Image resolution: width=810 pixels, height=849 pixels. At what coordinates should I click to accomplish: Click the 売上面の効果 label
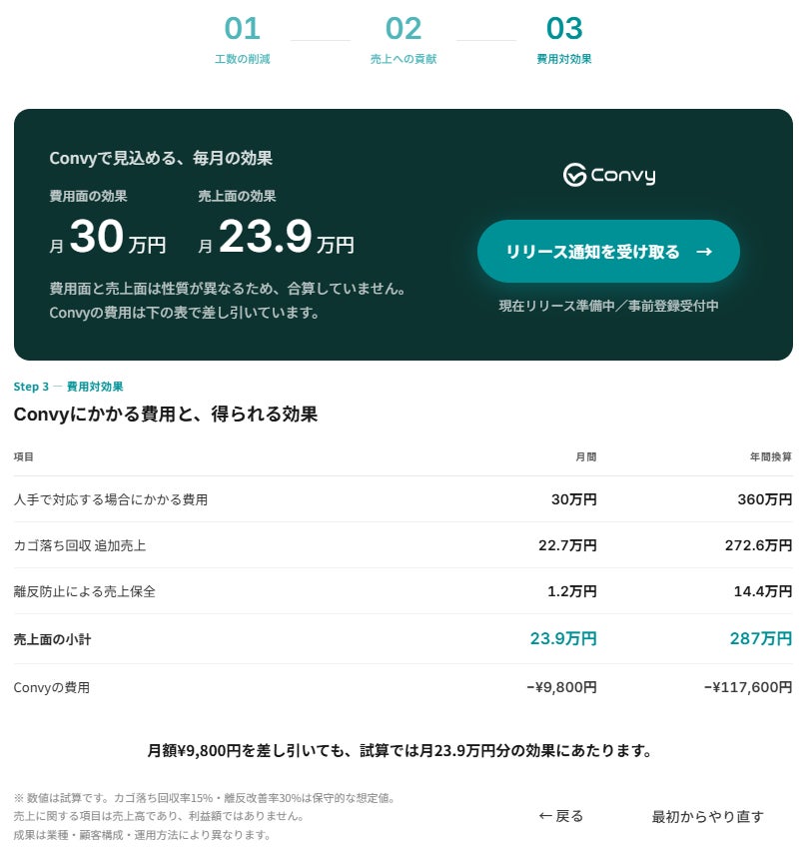click(x=237, y=196)
